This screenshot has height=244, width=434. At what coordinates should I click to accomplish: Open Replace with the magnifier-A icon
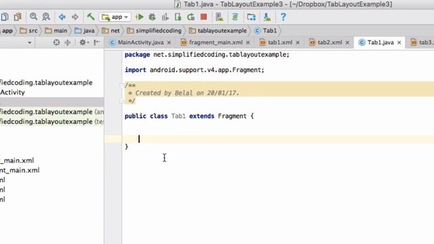[x=46, y=17]
